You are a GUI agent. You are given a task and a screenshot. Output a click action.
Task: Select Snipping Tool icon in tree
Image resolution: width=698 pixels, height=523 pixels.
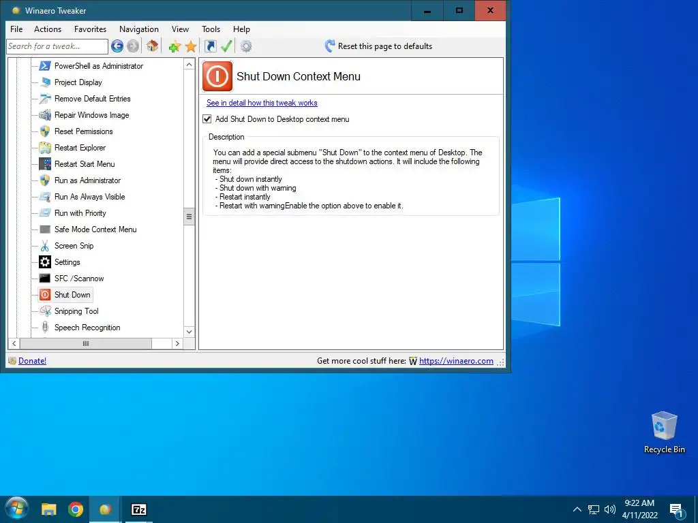coord(45,311)
